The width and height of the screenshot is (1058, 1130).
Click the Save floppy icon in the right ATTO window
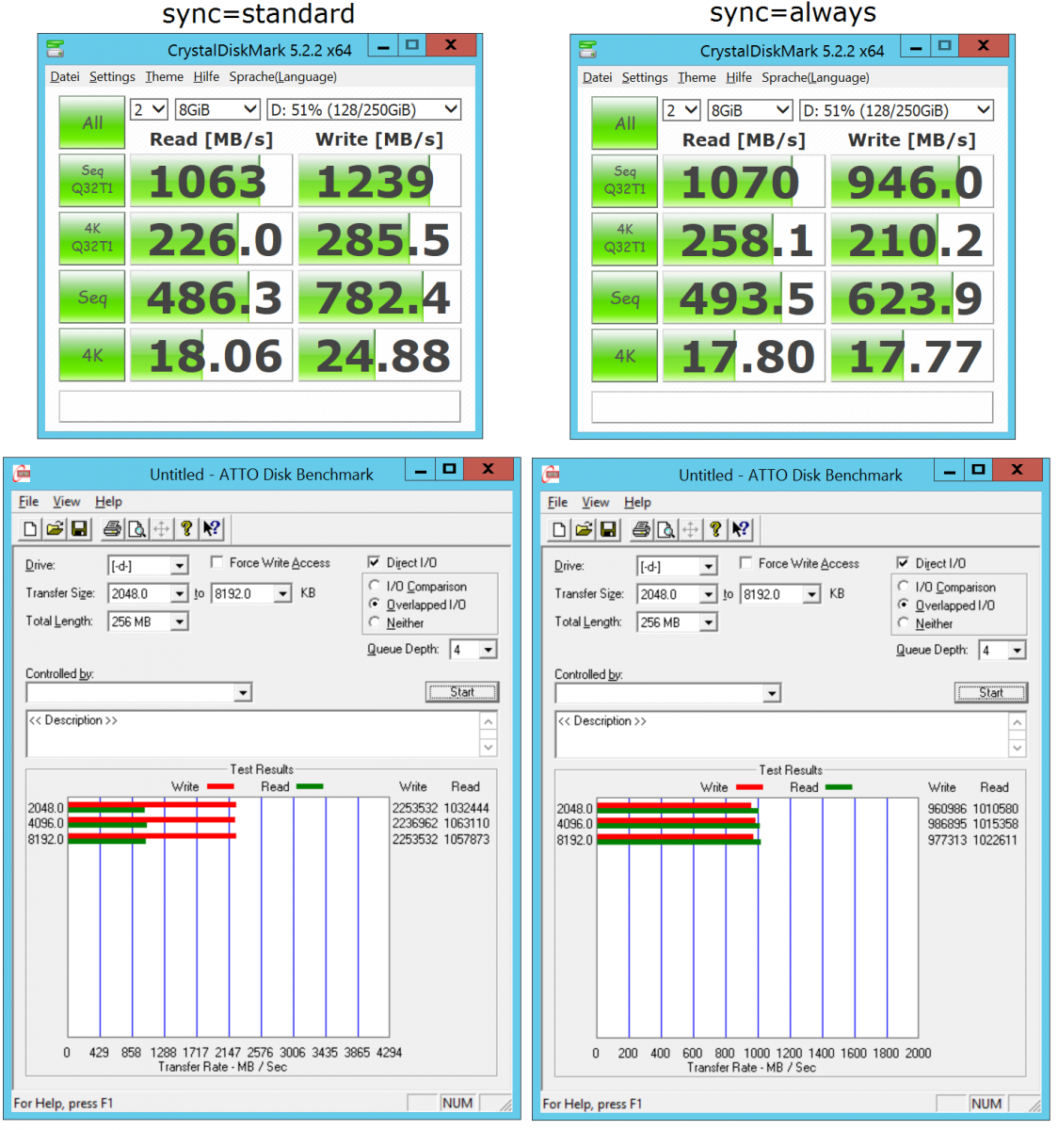coord(608,530)
